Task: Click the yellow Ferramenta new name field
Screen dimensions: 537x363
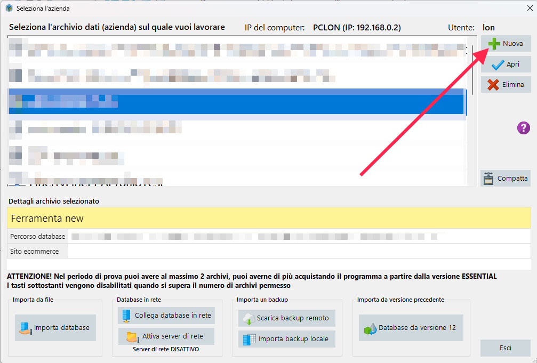Action: (269, 219)
